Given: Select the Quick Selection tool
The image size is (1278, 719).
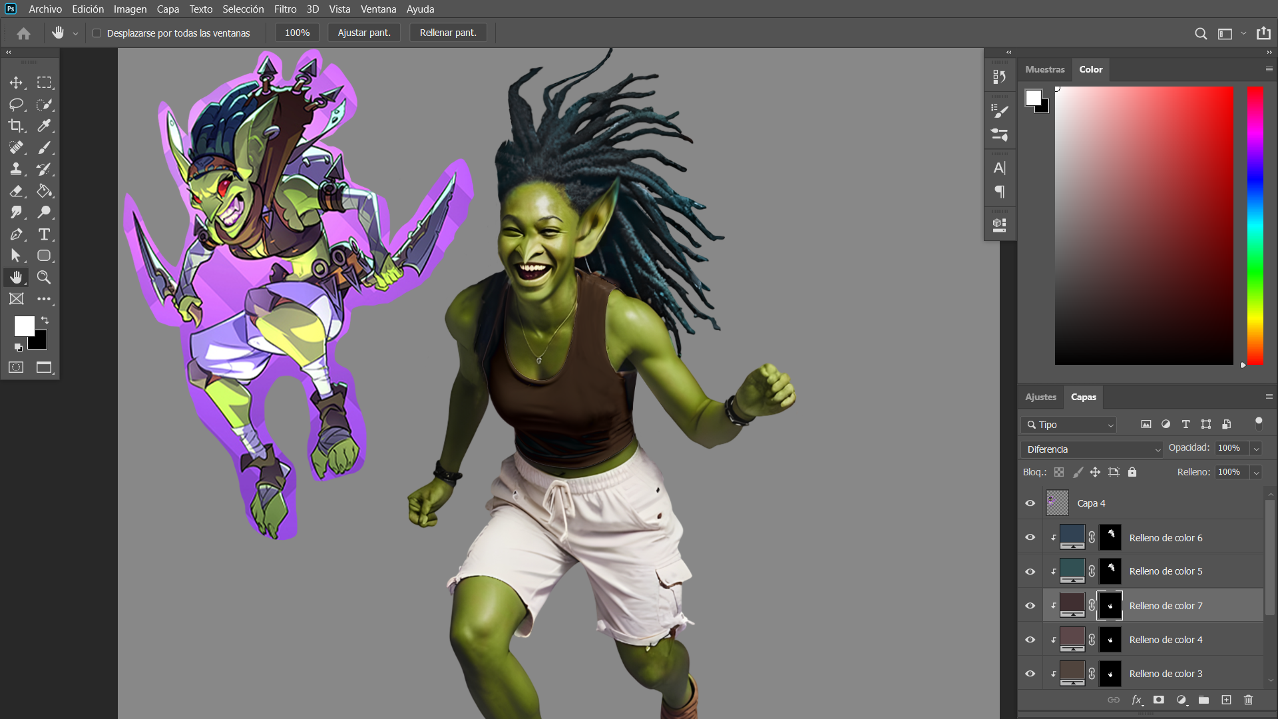Looking at the screenshot, I should click(x=44, y=105).
